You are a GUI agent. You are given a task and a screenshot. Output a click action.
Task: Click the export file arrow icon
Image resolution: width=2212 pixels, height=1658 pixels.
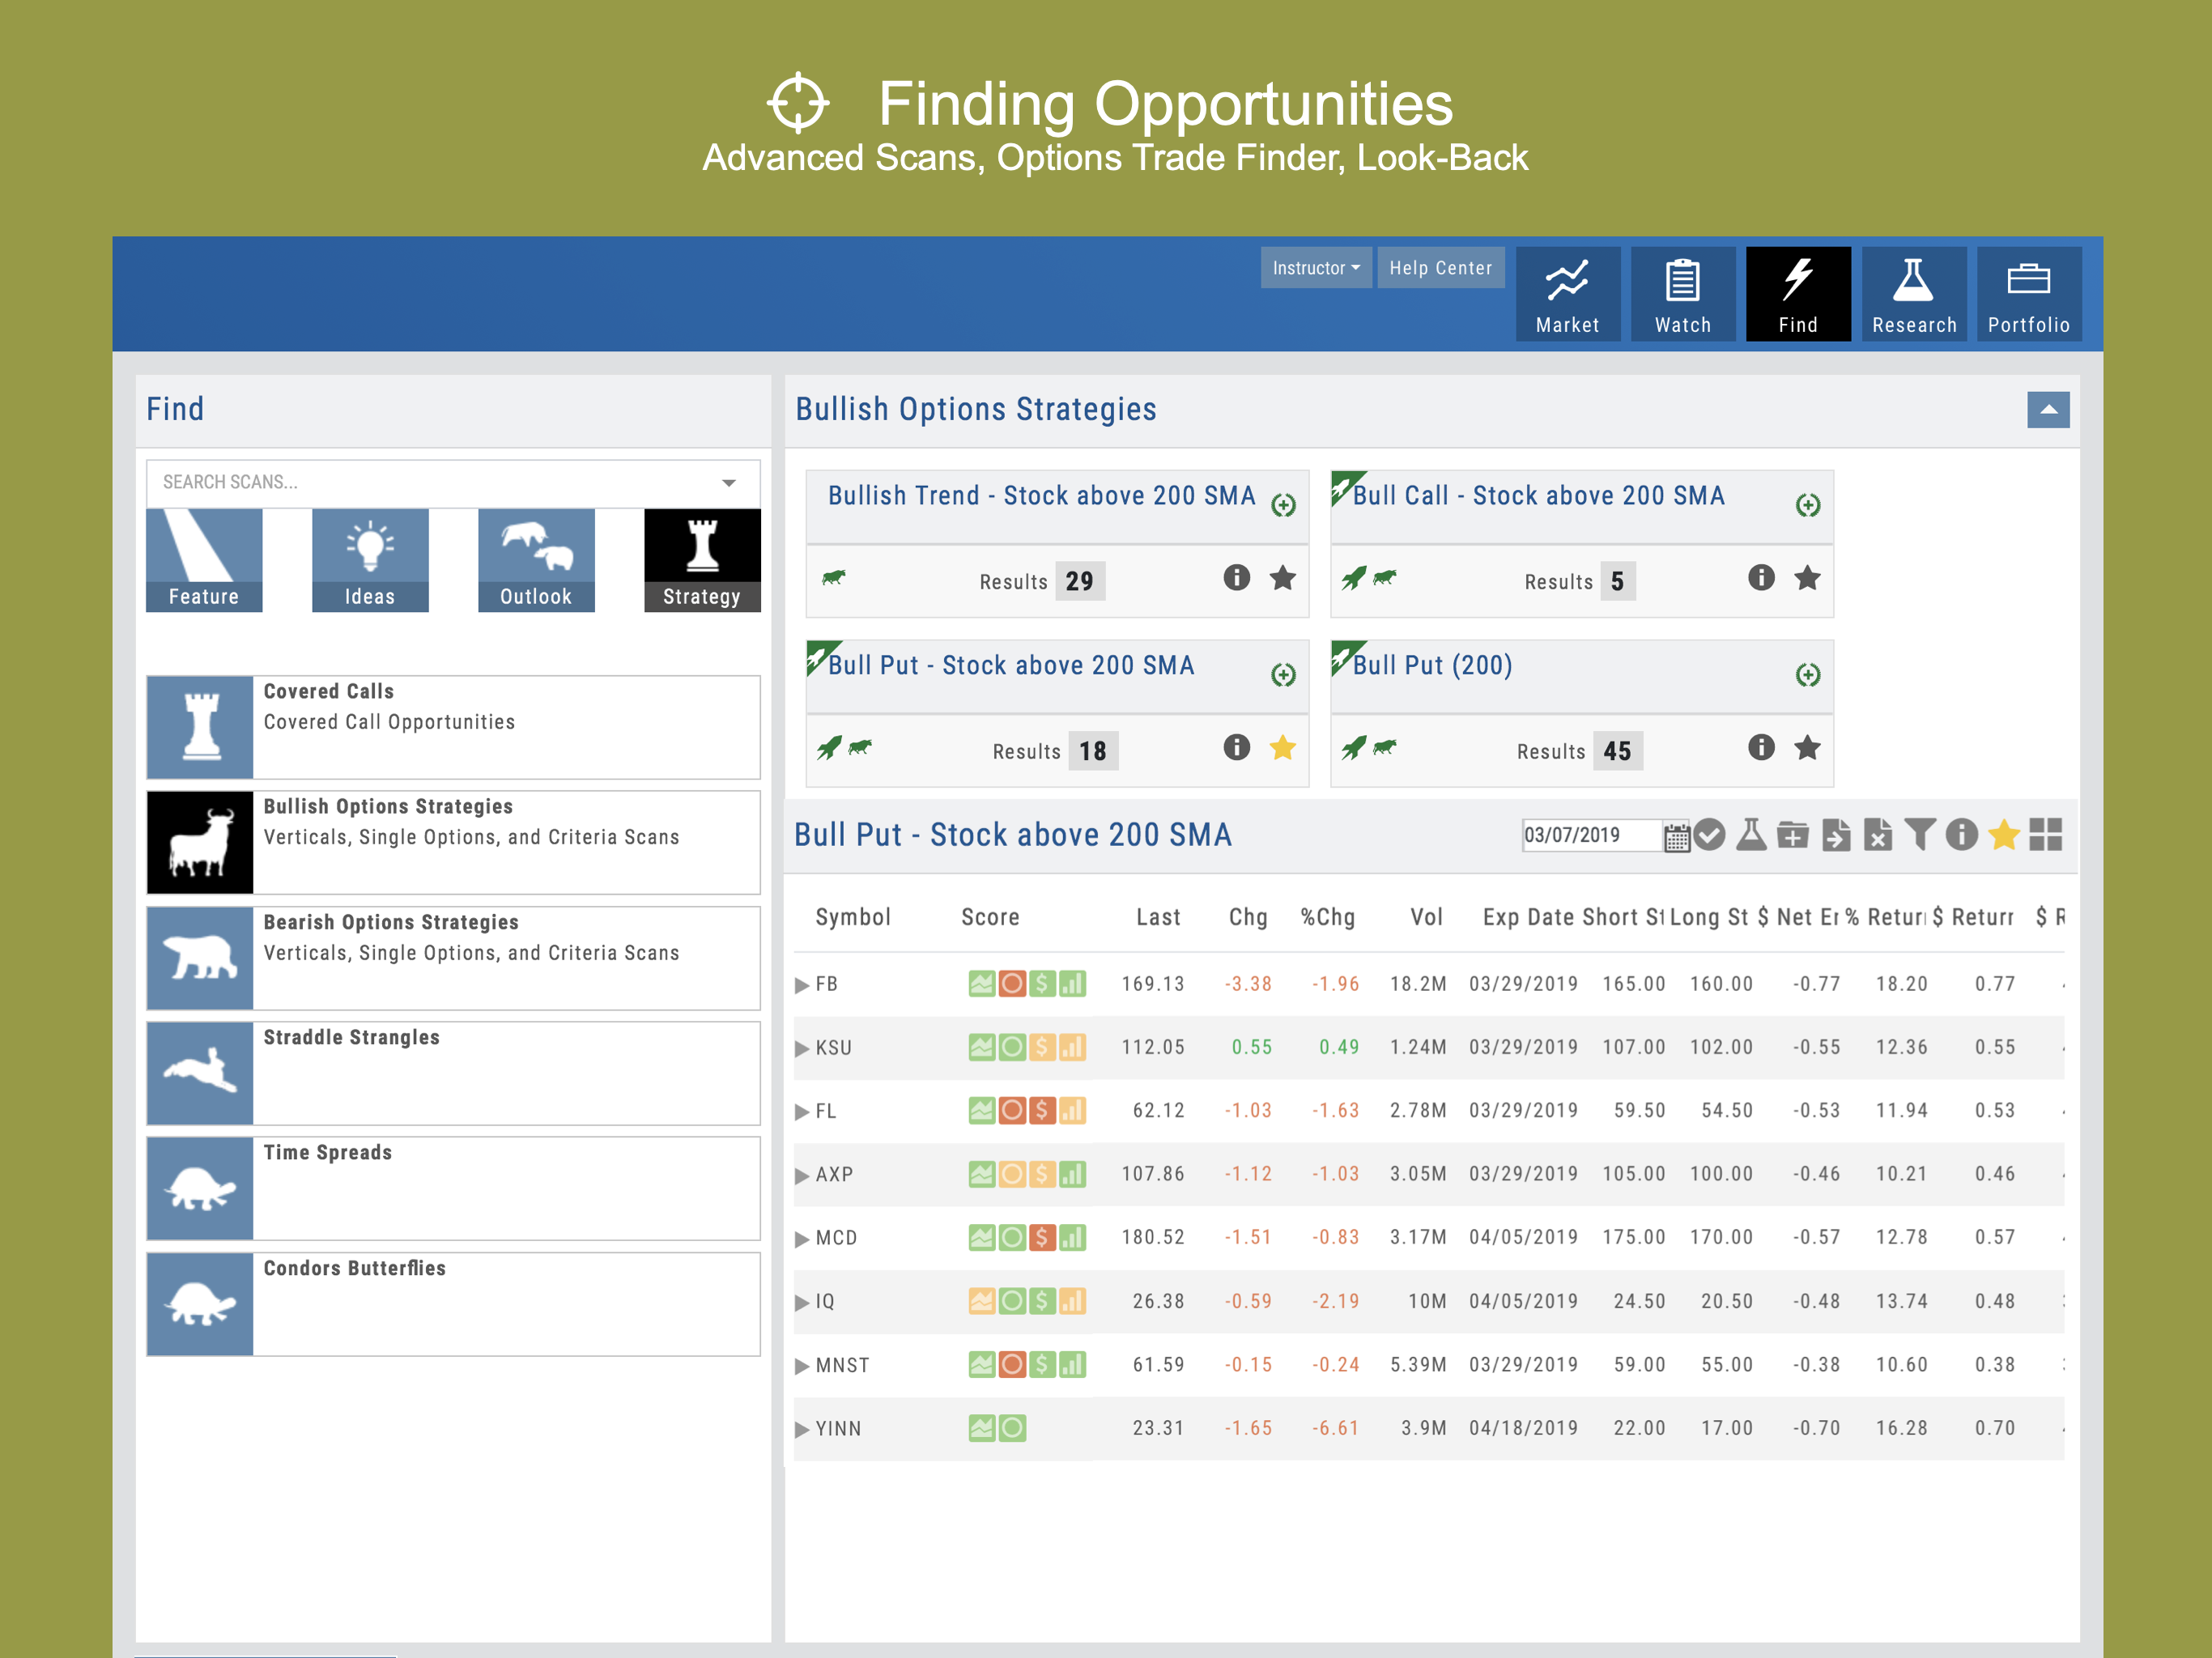click(1836, 835)
